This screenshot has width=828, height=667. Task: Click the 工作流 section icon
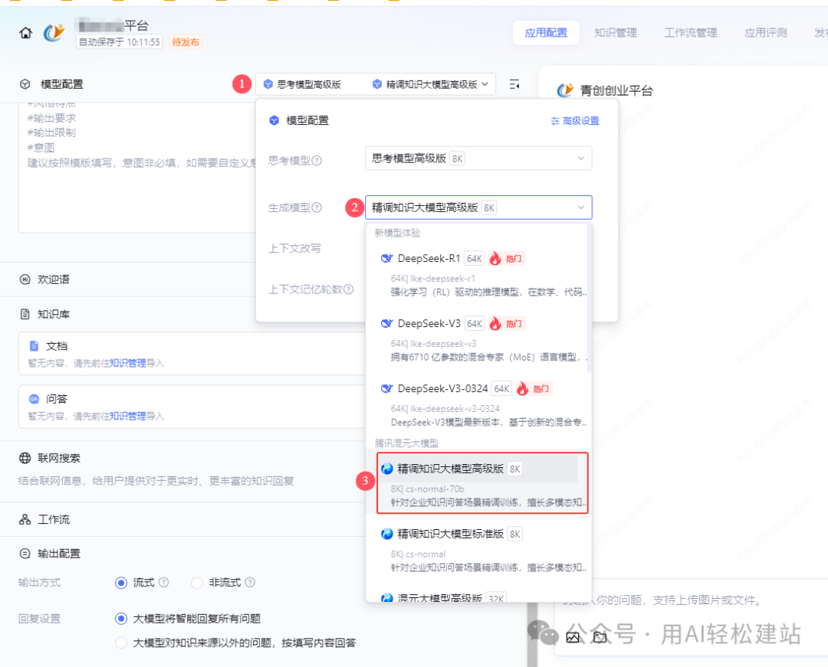[25, 519]
